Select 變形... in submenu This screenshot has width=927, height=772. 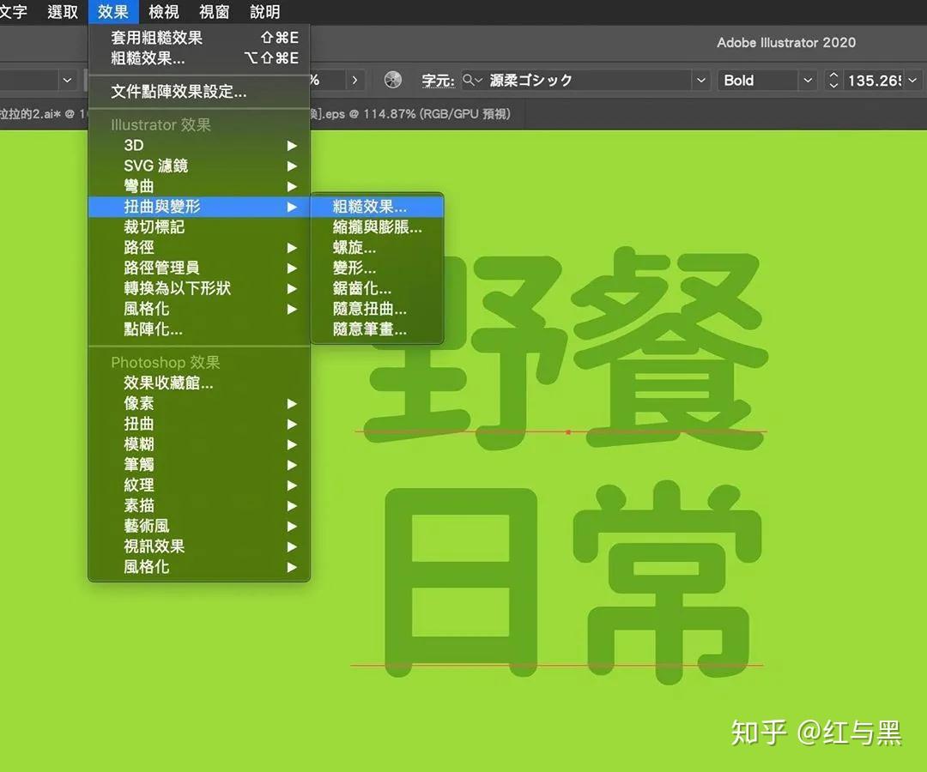pyautogui.click(x=377, y=268)
